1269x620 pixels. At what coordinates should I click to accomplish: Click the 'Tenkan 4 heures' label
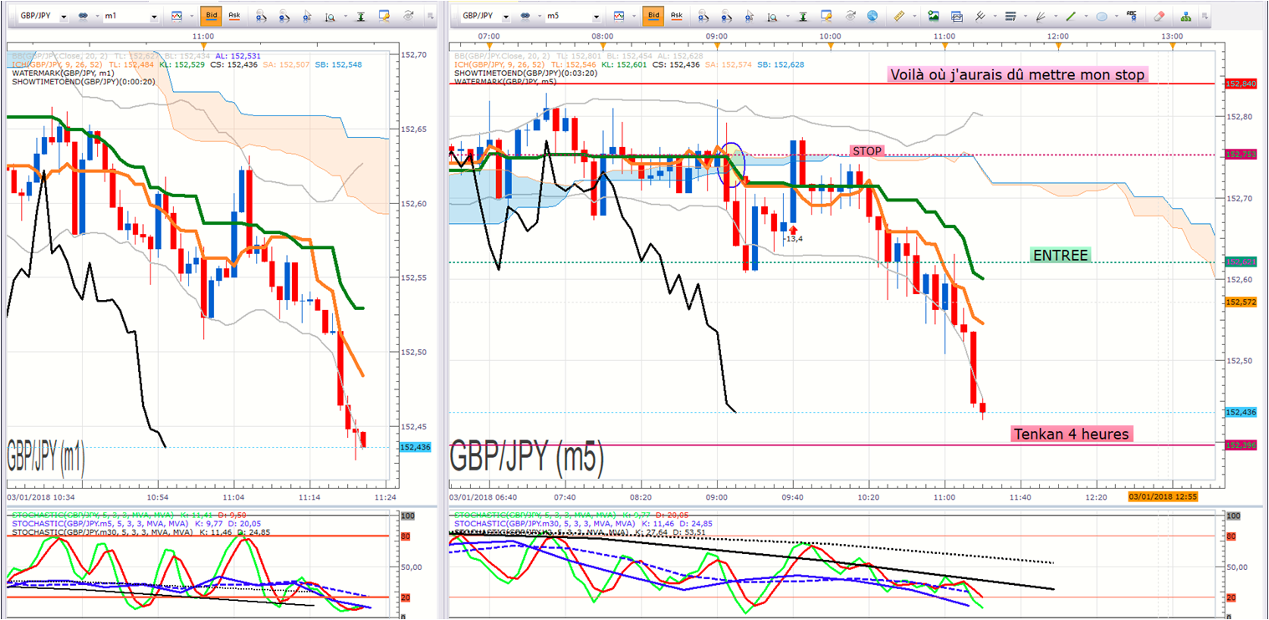click(1072, 434)
